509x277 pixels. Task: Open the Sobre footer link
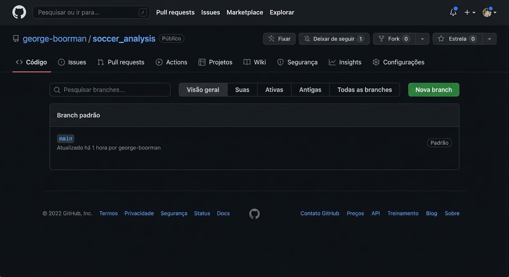[x=452, y=214]
